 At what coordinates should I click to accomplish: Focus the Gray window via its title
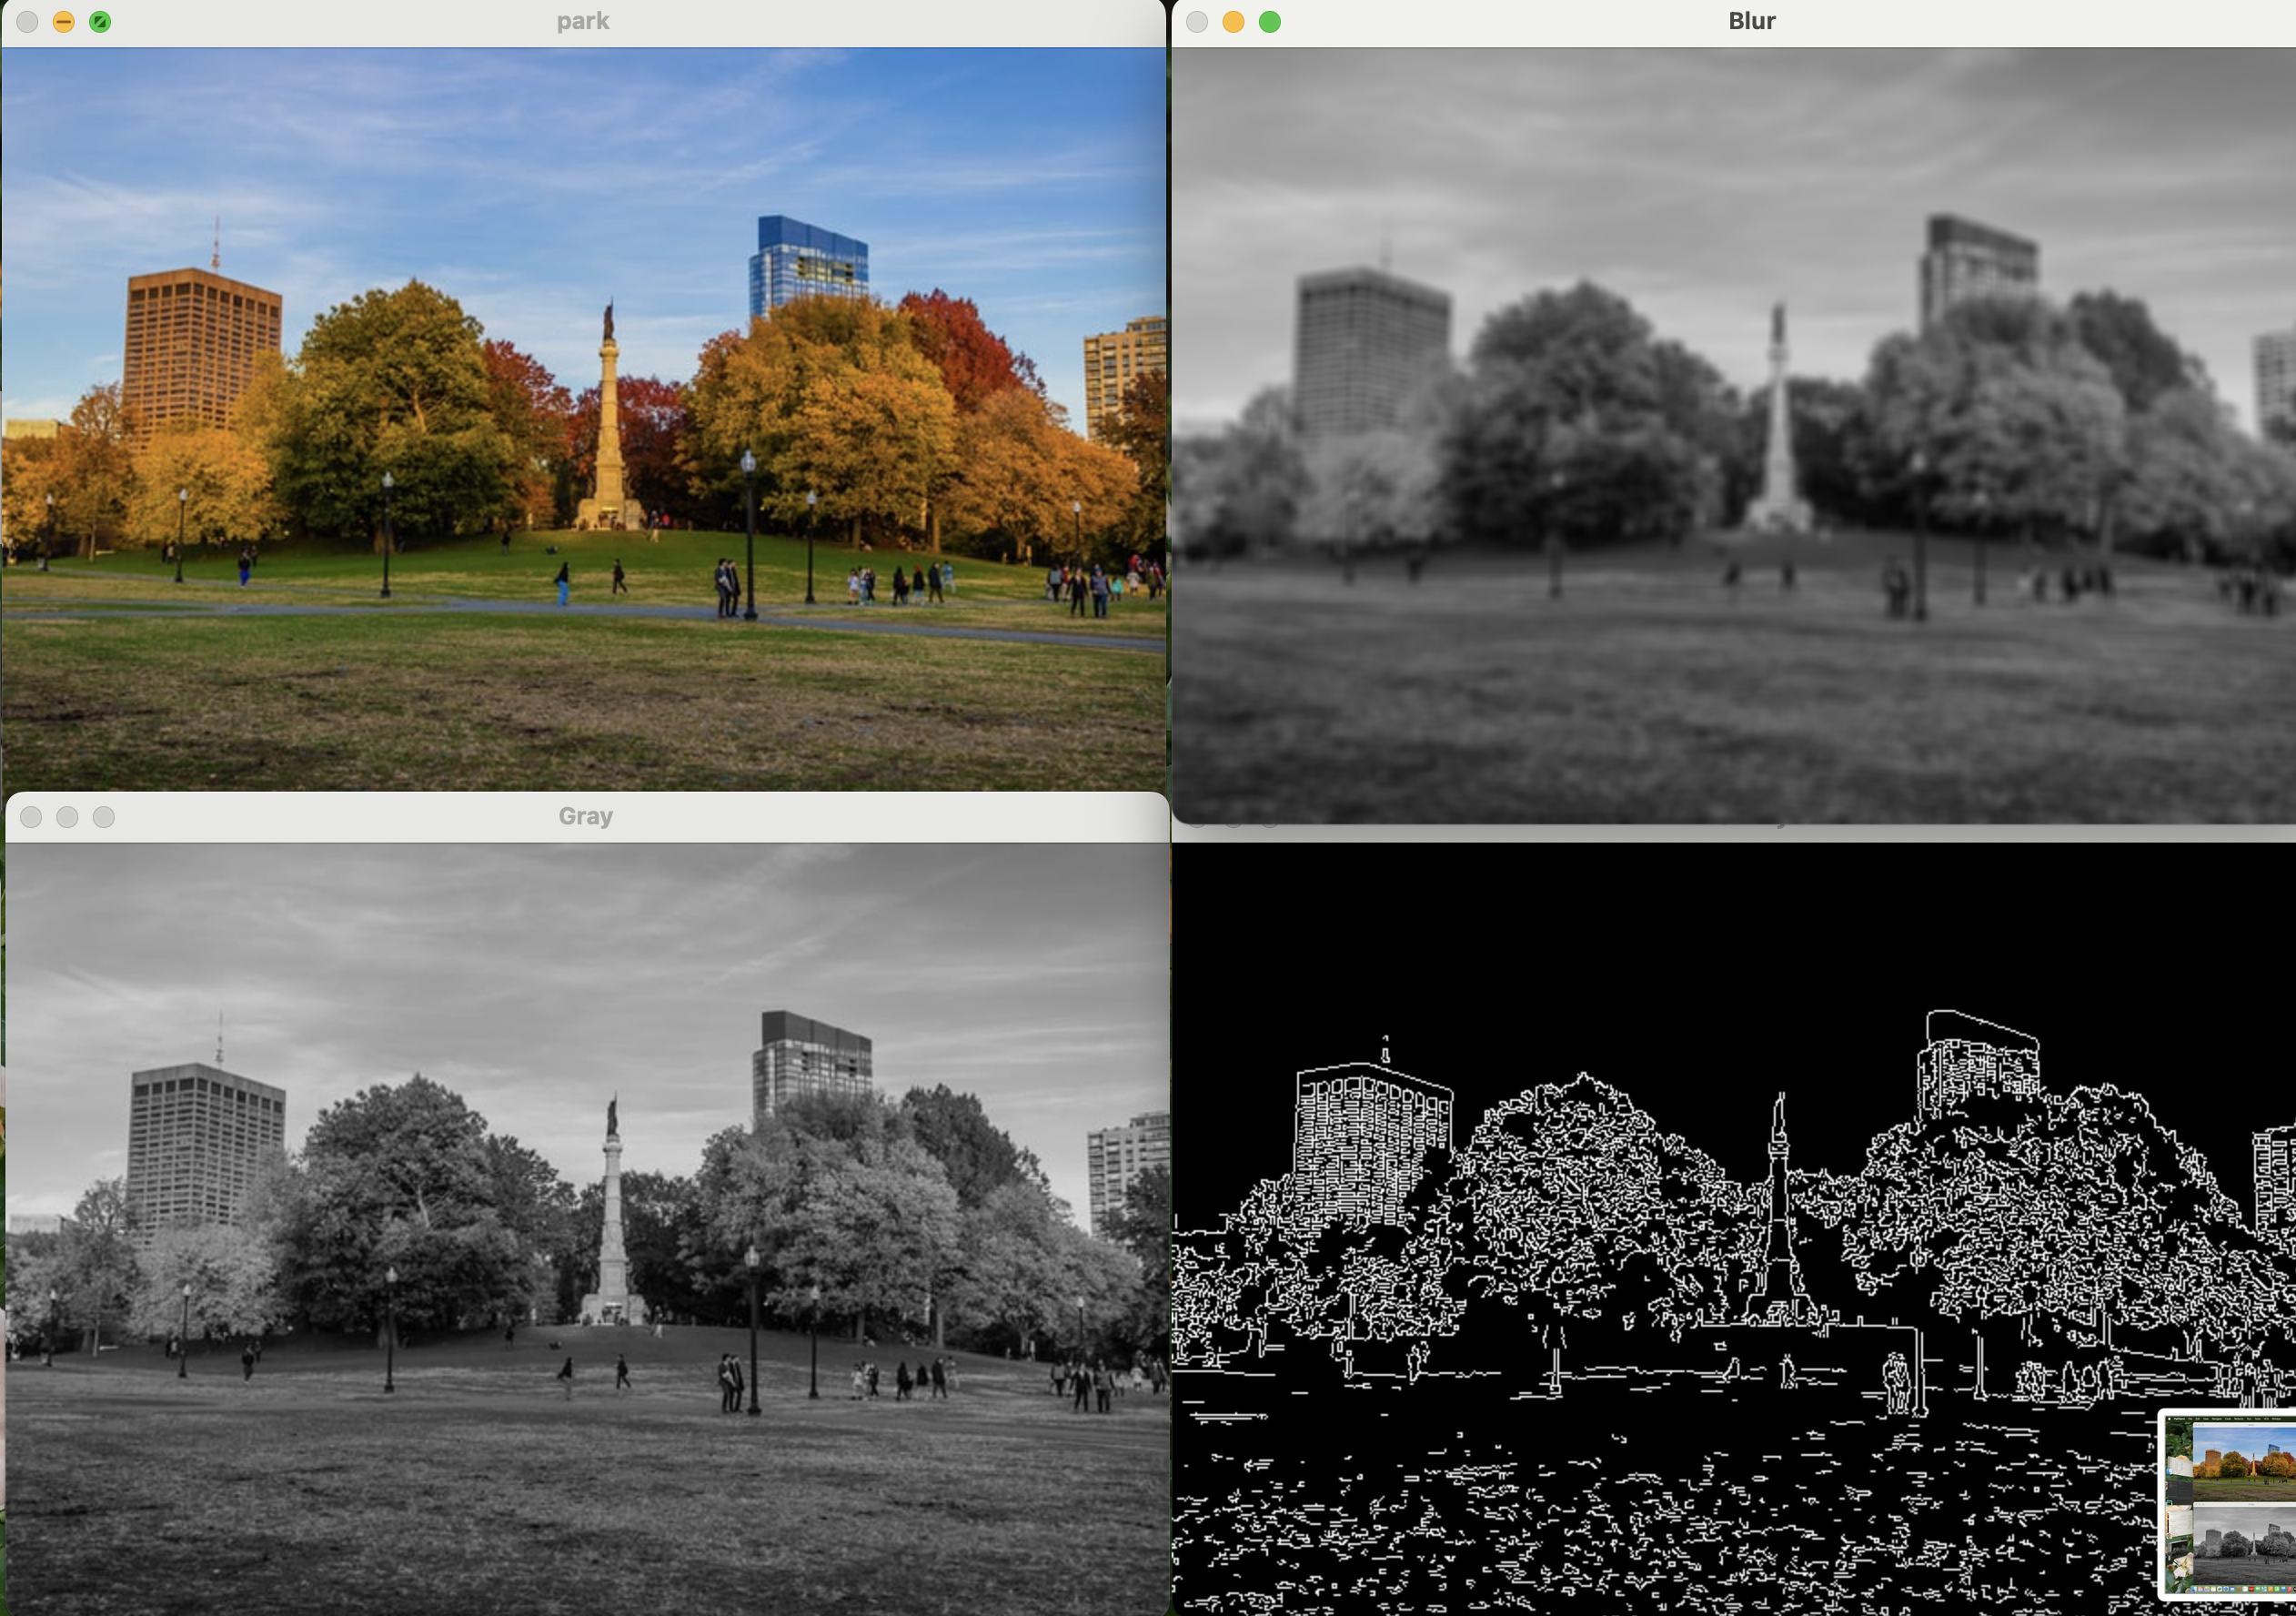(585, 817)
